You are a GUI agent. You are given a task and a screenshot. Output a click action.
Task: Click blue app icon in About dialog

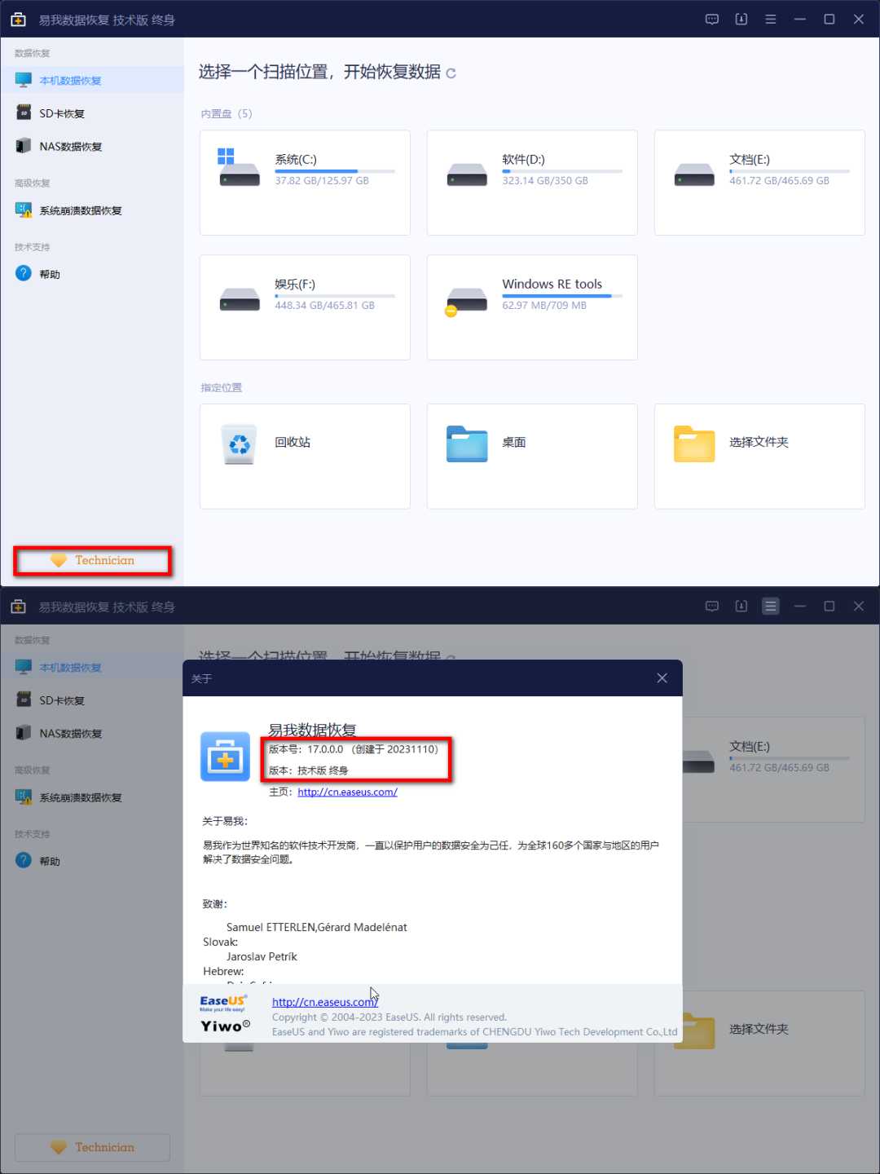(x=226, y=757)
